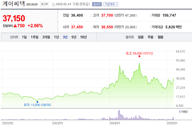
Task: Click the tallest volume bar near 2024/01
Action: [x=120, y=115]
